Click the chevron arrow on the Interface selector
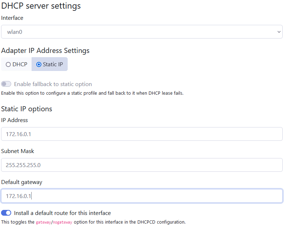Image resolution: width=301 pixels, height=229 pixels. pos(279,32)
